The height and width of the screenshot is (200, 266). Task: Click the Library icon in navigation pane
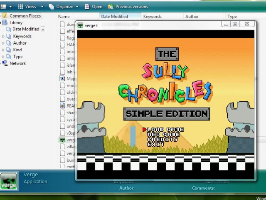(5, 22)
